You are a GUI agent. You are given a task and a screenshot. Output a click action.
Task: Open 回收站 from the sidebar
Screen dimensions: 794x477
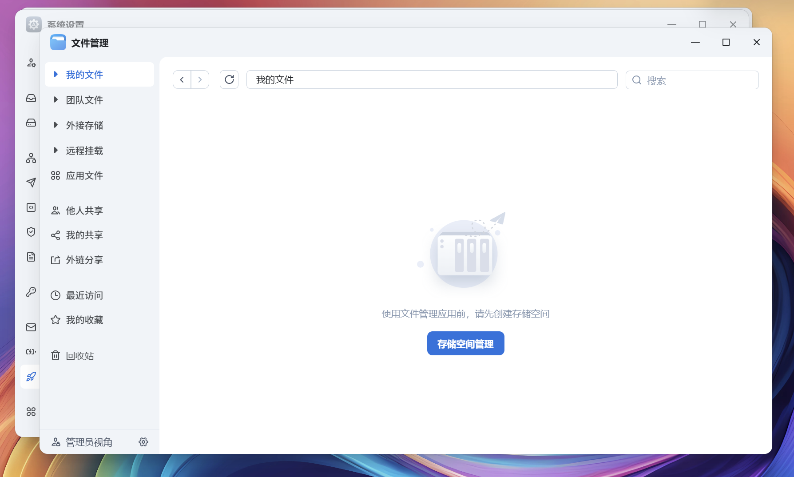[x=80, y=356]
